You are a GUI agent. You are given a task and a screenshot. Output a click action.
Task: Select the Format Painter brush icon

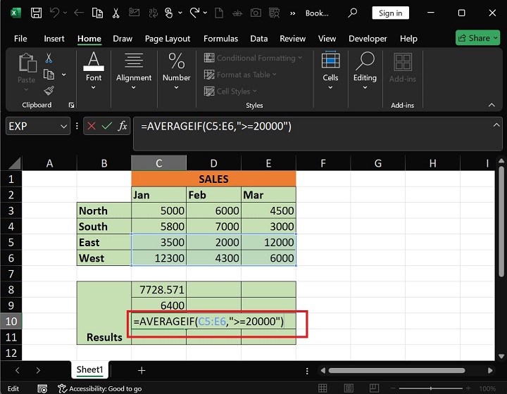pos(49,90)
